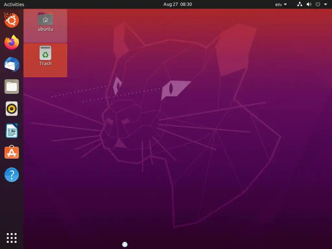Open the Ubuntu installer from the dock
This screenshot has height=249, width=332.
tap(12, 20)
